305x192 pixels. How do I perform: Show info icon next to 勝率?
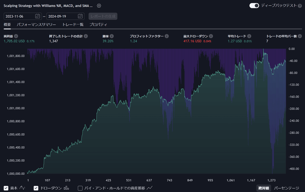point(112,36)
